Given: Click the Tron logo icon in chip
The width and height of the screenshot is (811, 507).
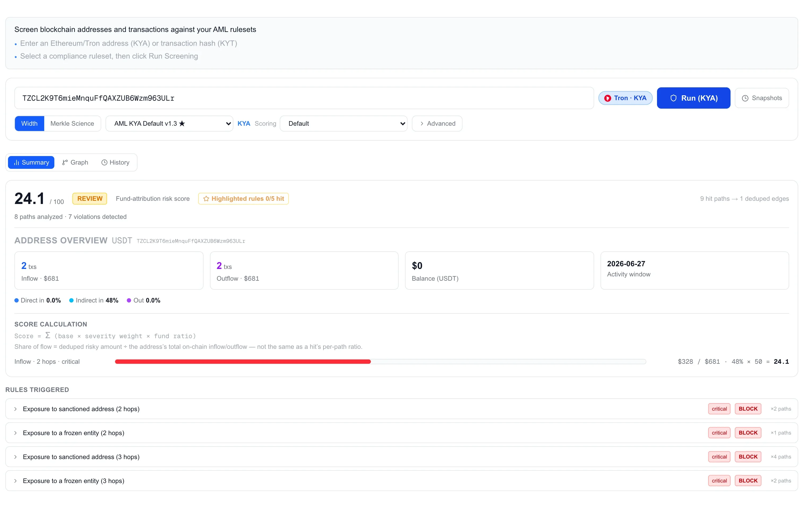Looking at the screenshot, I should pos(607,98).
